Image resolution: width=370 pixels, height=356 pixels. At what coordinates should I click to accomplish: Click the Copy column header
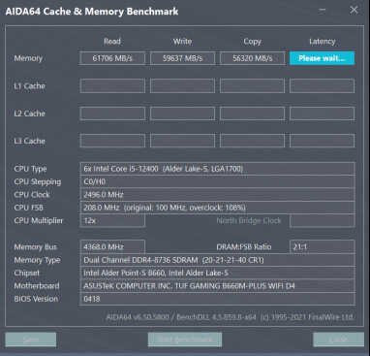pos(253,42)
